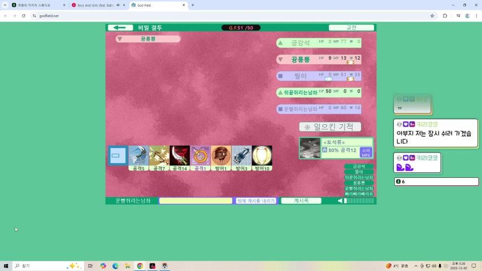Viewport: 482px width, 271px height.
Task: Toggle the game sound speaker icon
Action: coord(340,201)
